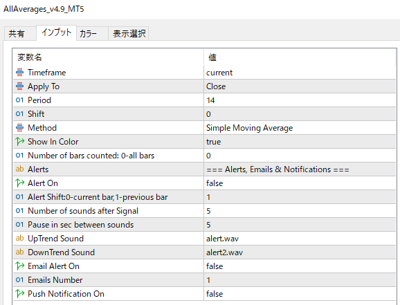Select 'Number of sounds after Signal' label
Viewport: 400px width, 305px height.
coord(83,211)
